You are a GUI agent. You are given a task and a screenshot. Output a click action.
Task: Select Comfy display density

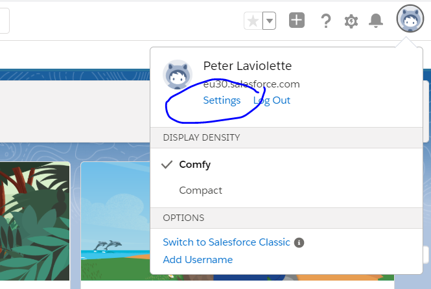194,165
